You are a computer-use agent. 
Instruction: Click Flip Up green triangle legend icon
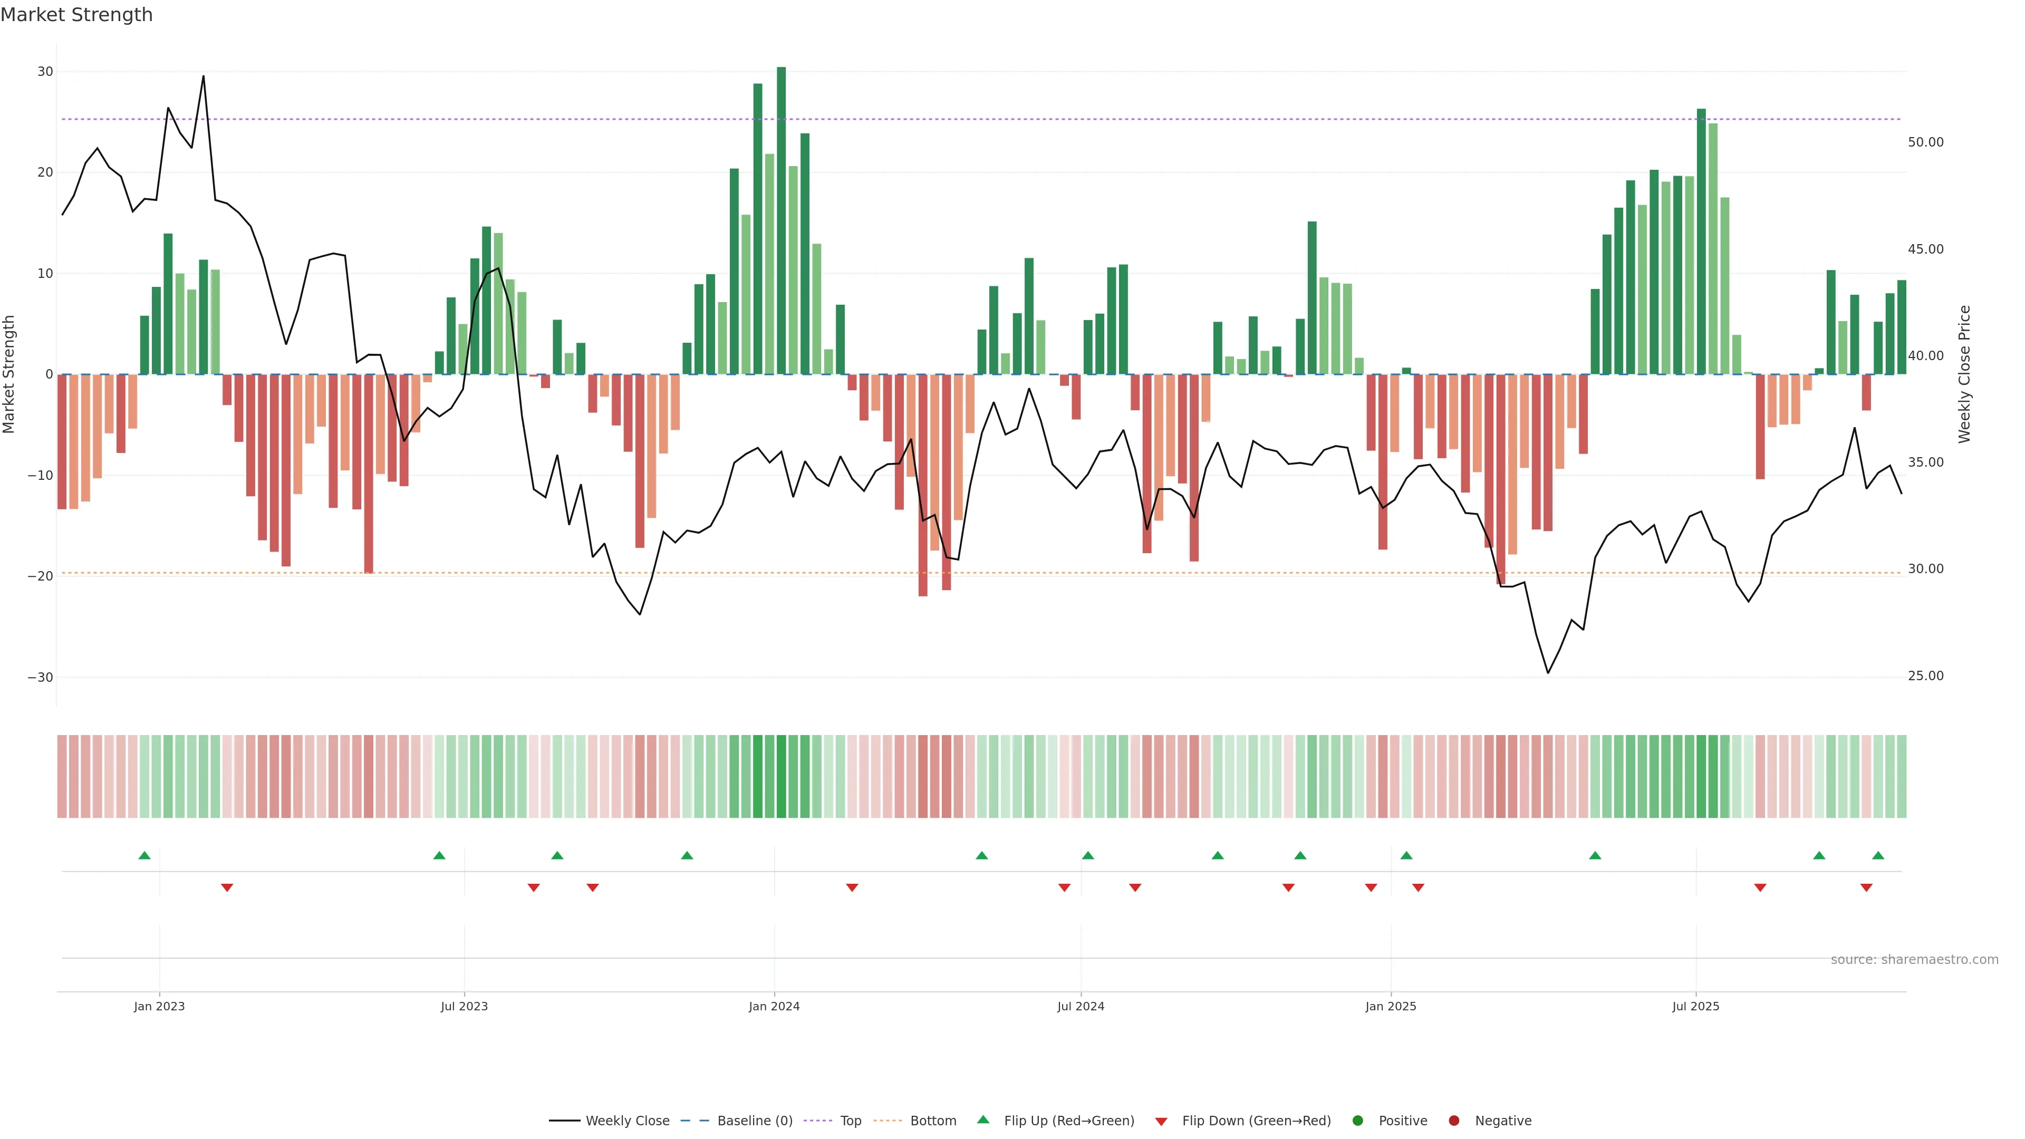pyautogui.click(x=982, y=1120)
